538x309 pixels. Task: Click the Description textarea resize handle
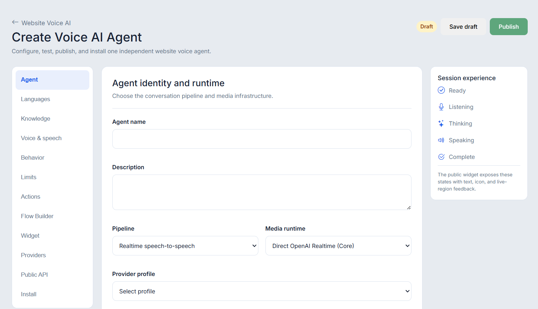(409, 208)
